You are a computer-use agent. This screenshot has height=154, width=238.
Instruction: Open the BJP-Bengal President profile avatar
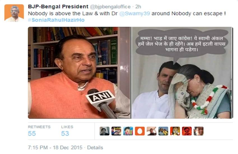pyautogui.click(x=14, y=13)
